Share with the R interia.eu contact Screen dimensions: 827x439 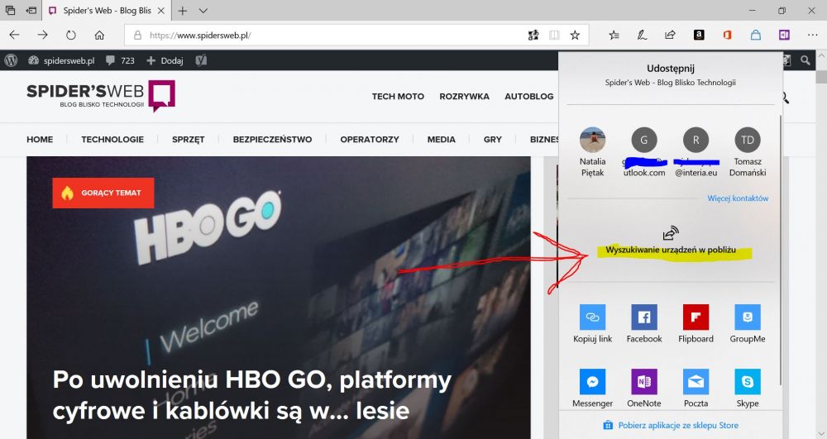tap(696, 152)
